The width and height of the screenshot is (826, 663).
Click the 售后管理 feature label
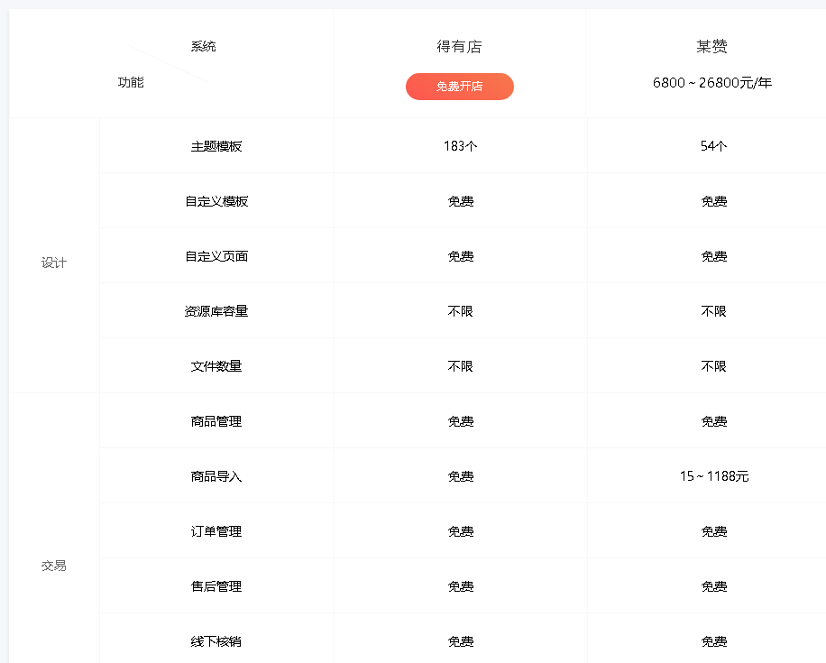216,586
